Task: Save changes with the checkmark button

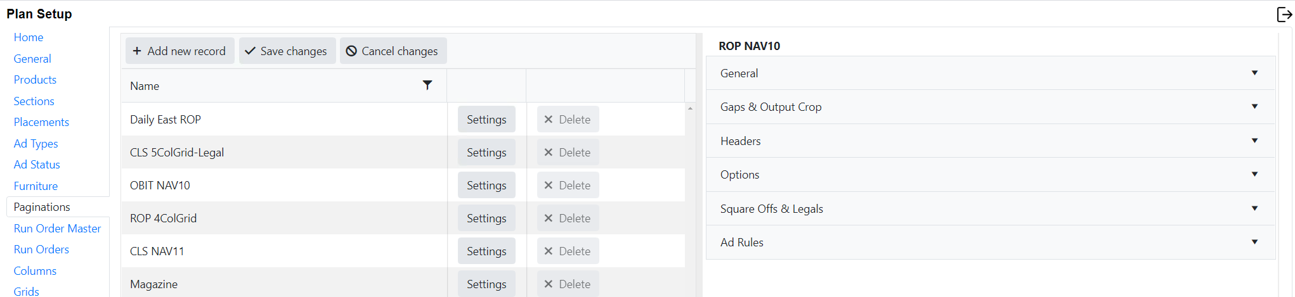Action: 287,51
